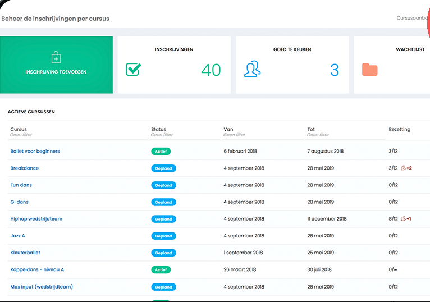
Task: Select the 6 februari 2018 start date
Action: coord(240,151)
